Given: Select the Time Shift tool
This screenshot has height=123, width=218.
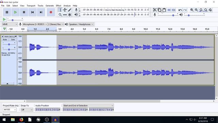Looking at the screenshot, I should pos(65,15).
